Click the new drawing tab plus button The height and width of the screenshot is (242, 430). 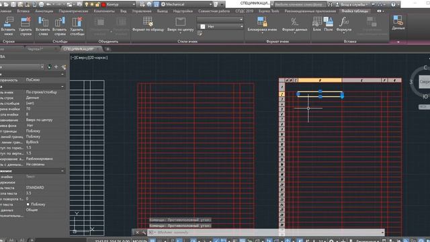click(107, 49)
